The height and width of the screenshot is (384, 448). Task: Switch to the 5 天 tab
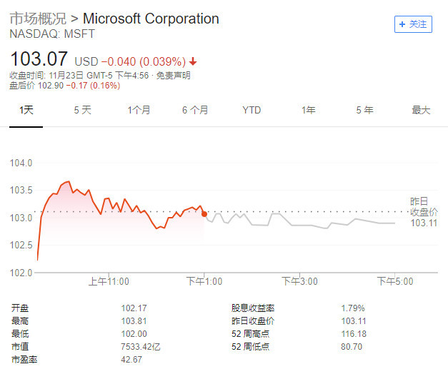tap(83, 110)
